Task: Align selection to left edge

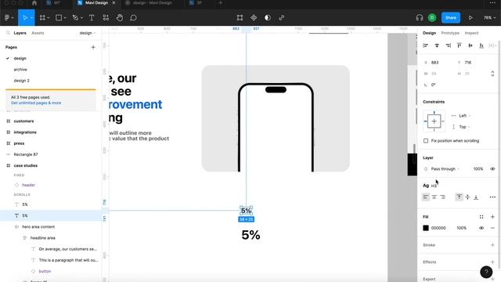Action: [x=426, y=45]
